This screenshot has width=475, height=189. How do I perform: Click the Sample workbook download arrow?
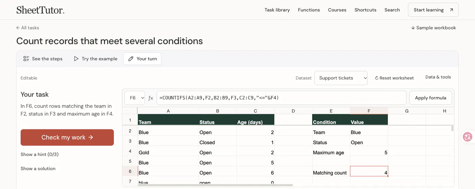tap(413, 28)
